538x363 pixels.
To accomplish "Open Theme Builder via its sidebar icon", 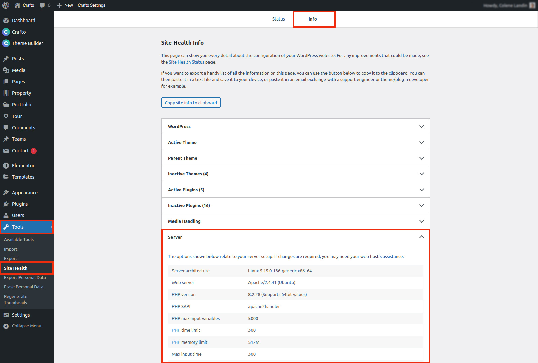I will point(6,43).
